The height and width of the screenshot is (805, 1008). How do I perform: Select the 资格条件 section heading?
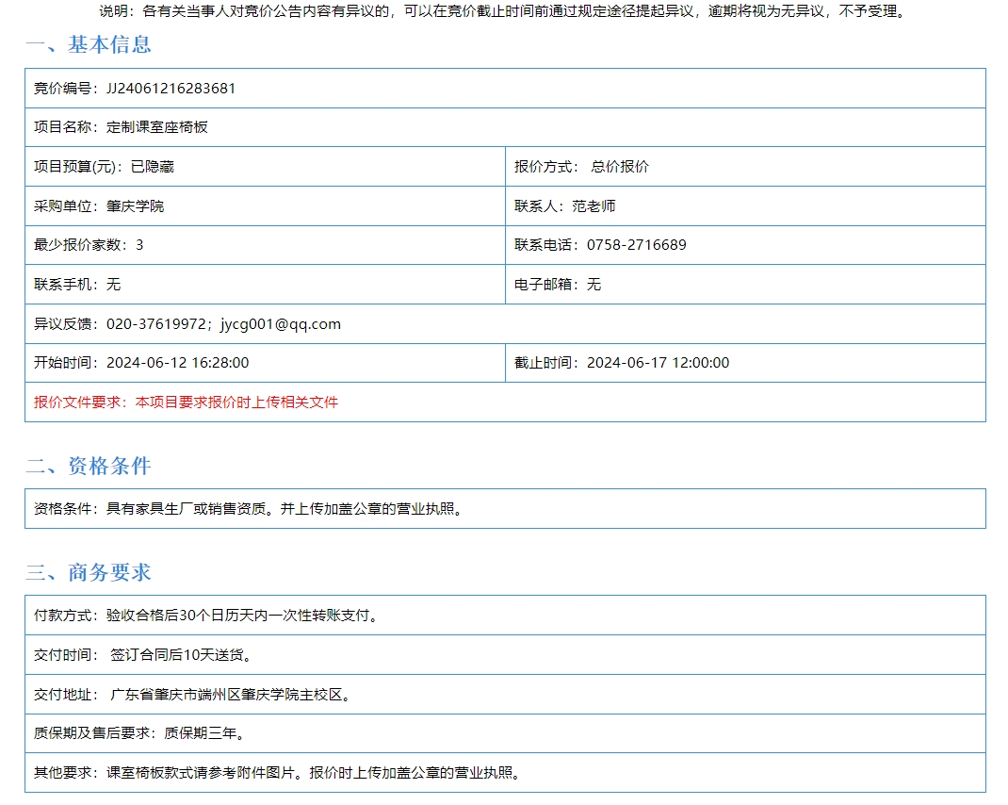click(88, 466)
